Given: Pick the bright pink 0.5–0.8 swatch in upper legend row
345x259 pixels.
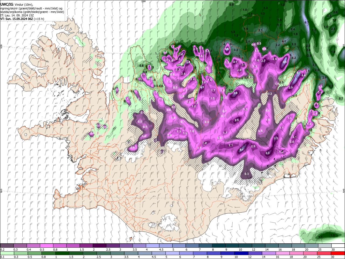Looking at the screenshot, I should click(x=47, y=246).
